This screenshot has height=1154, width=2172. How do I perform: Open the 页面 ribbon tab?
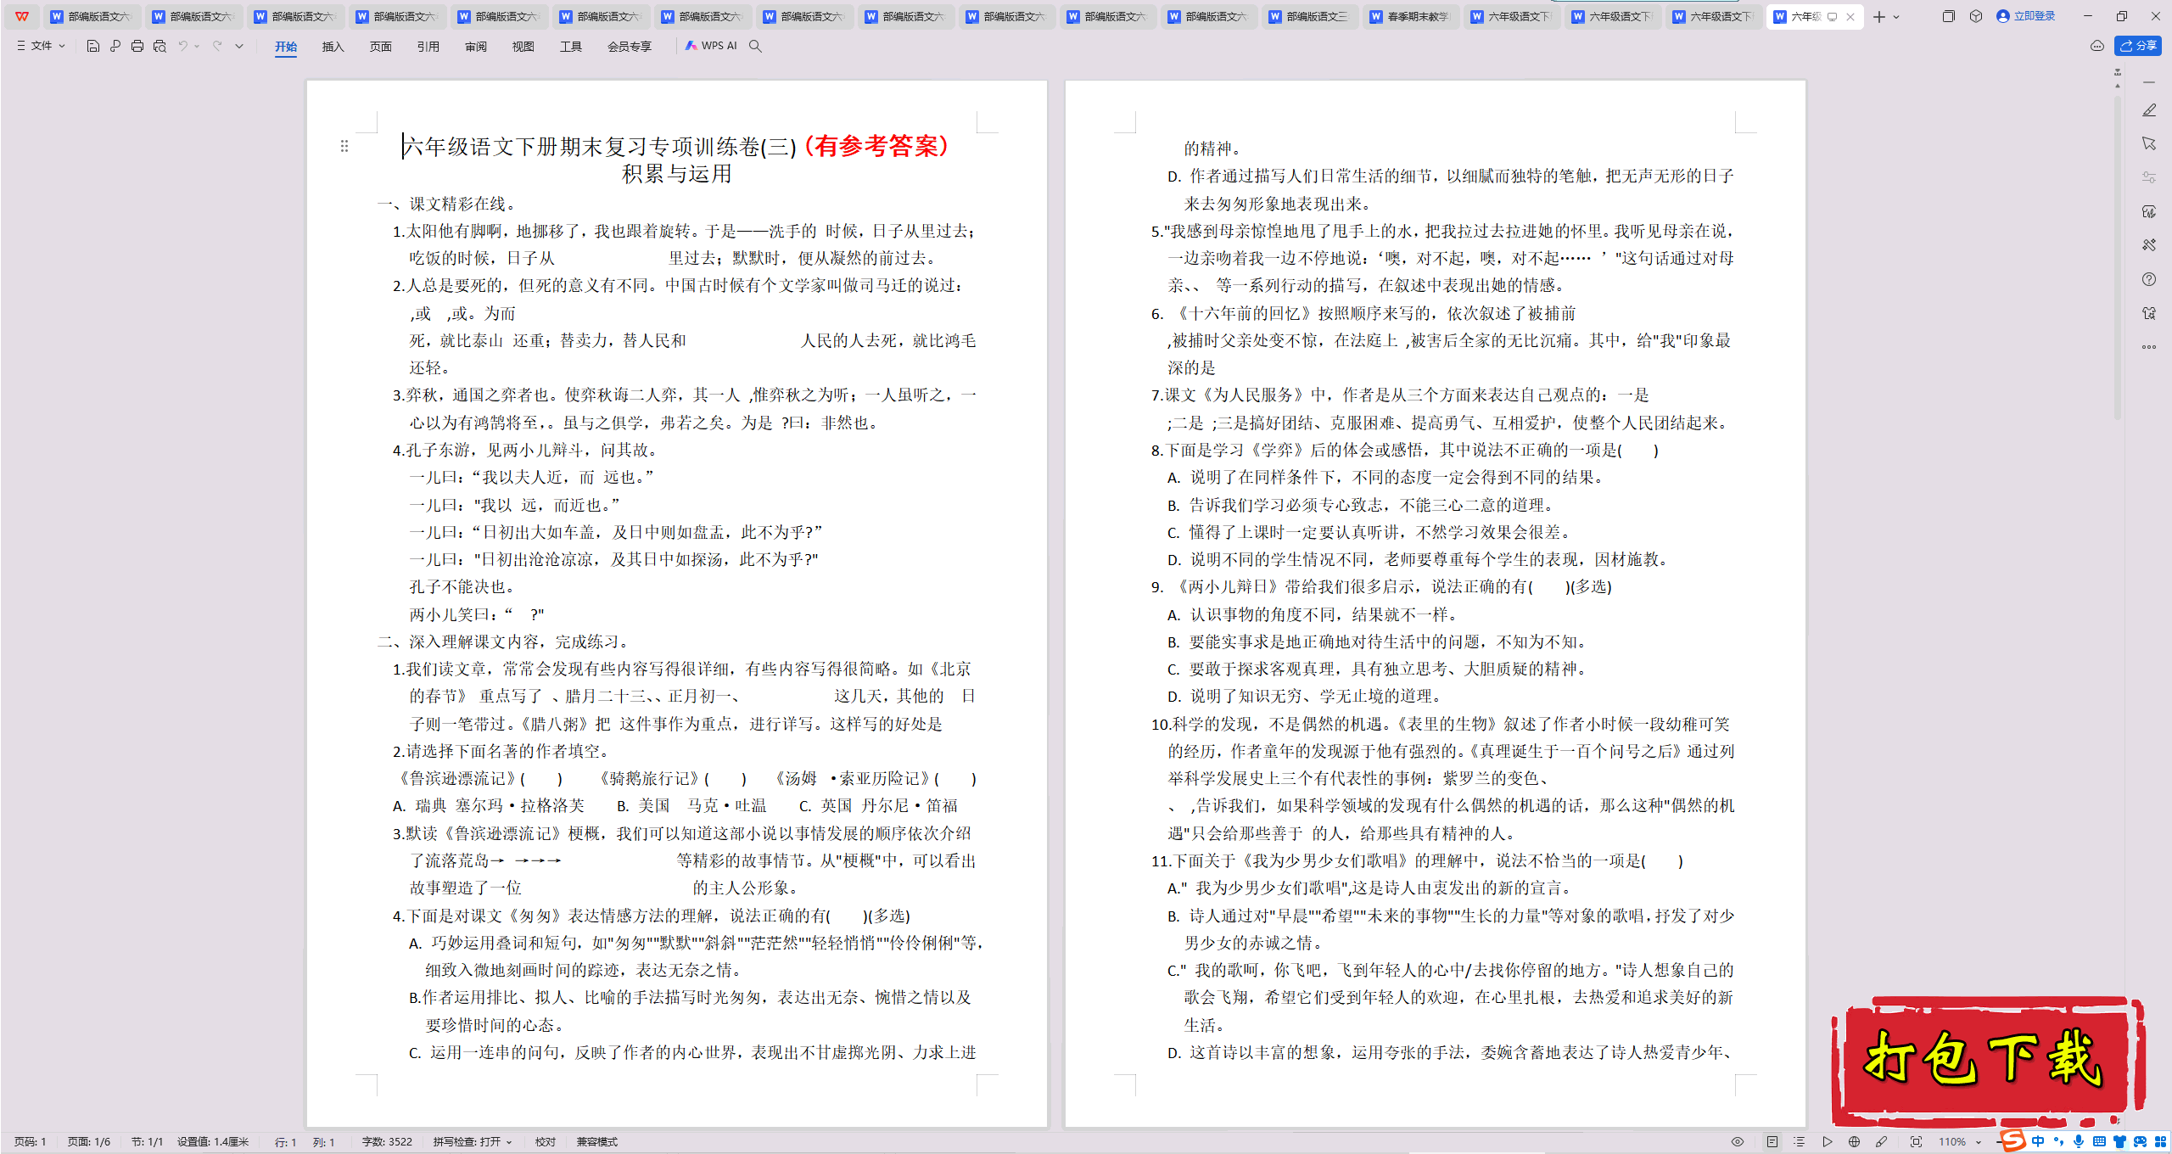[x=381, y=47]
